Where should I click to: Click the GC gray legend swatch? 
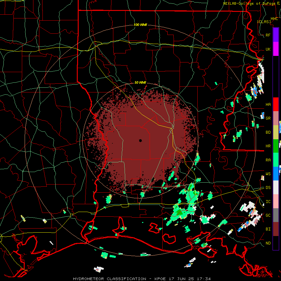click(x=276, y=215)
